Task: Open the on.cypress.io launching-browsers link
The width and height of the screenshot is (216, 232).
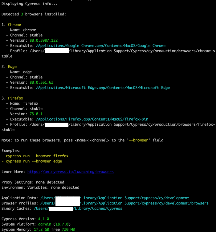Action: point(70,172)
